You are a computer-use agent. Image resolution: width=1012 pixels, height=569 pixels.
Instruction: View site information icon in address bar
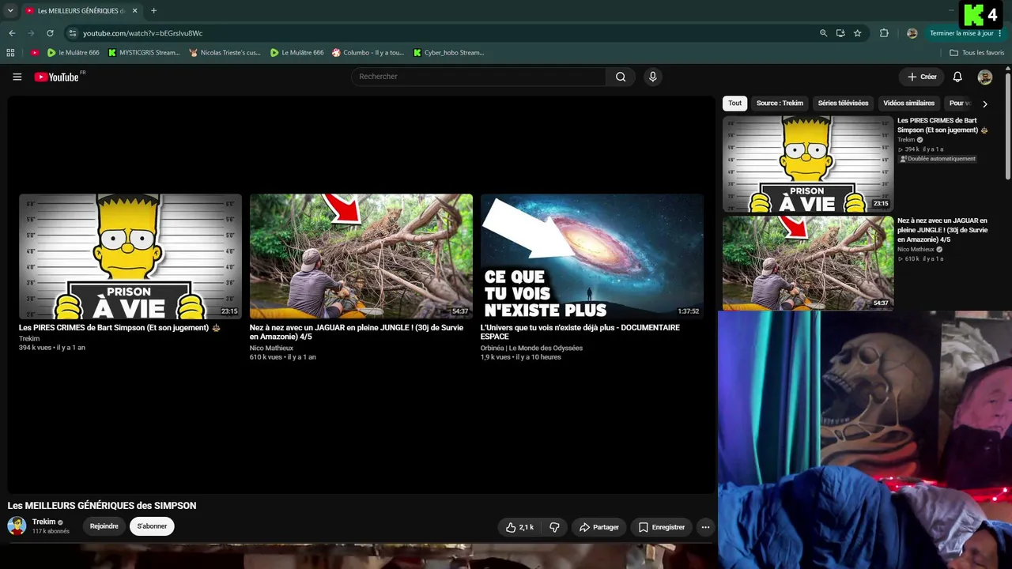(x=73, y=33)
